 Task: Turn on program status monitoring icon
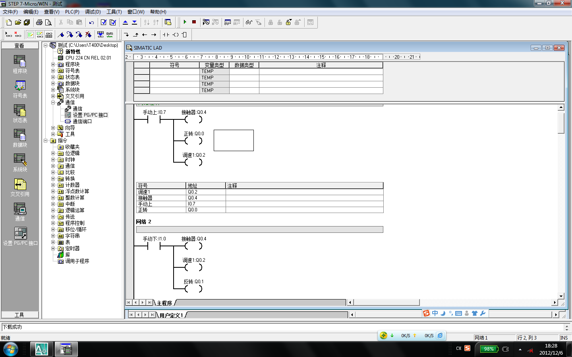(x=206, y=22)
